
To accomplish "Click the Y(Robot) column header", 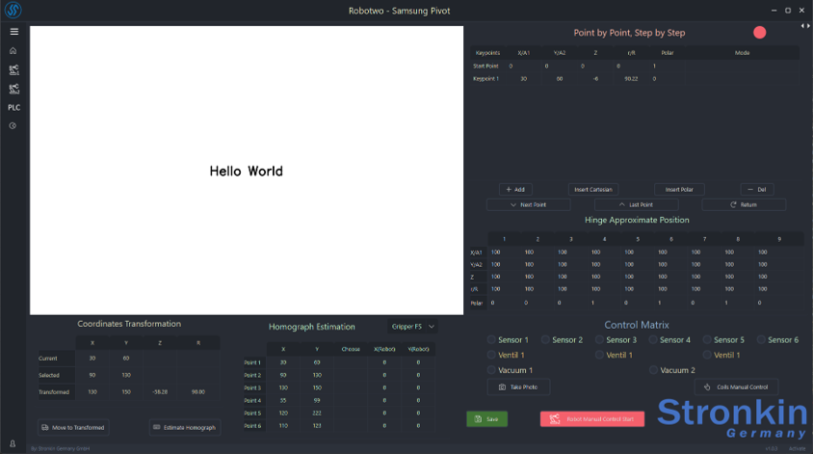I will 418,349.
